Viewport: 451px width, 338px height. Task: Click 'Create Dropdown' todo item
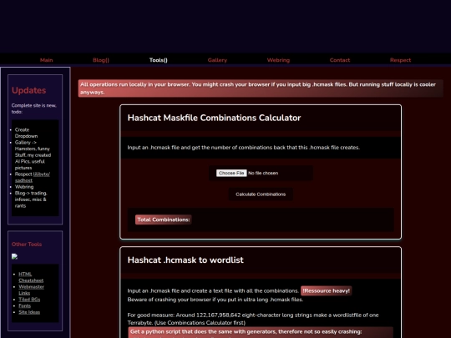(x=26, y=133)
